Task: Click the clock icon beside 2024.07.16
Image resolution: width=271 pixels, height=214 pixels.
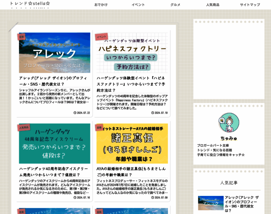Action: coord(75,197)
